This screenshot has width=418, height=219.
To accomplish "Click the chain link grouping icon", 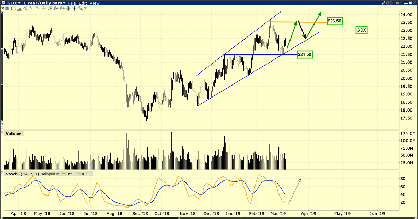I will (x=389, y=3).
